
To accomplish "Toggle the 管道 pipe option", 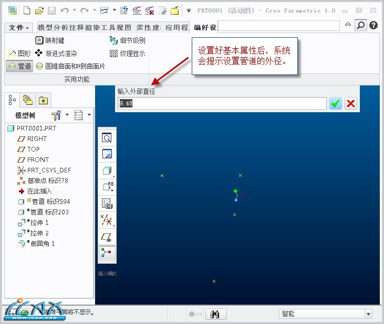I will pyautogui.click(x=19, y=66).
